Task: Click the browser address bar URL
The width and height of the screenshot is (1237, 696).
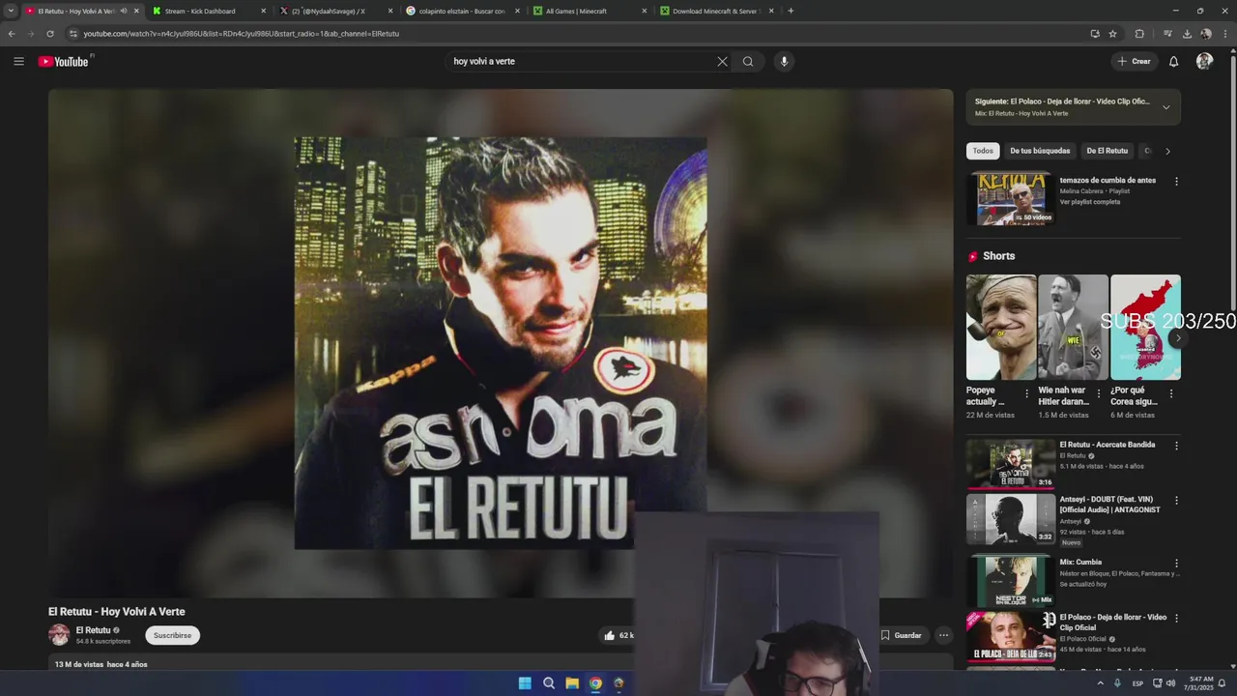Action: (241, 33)
